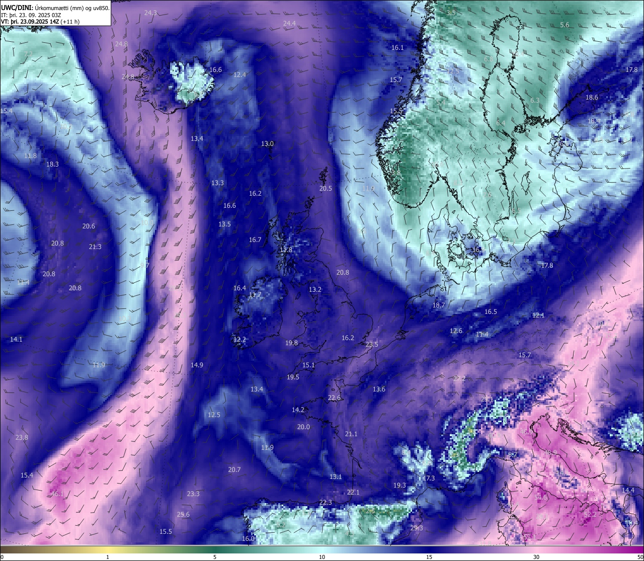
Task: Select the 24.3 value label
Action: (x=150, y=13)
